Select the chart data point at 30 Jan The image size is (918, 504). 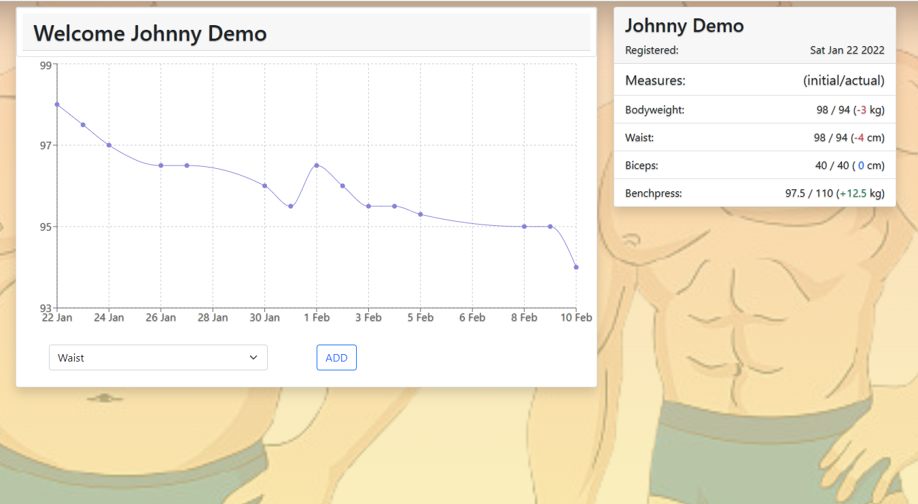point(264,186)
